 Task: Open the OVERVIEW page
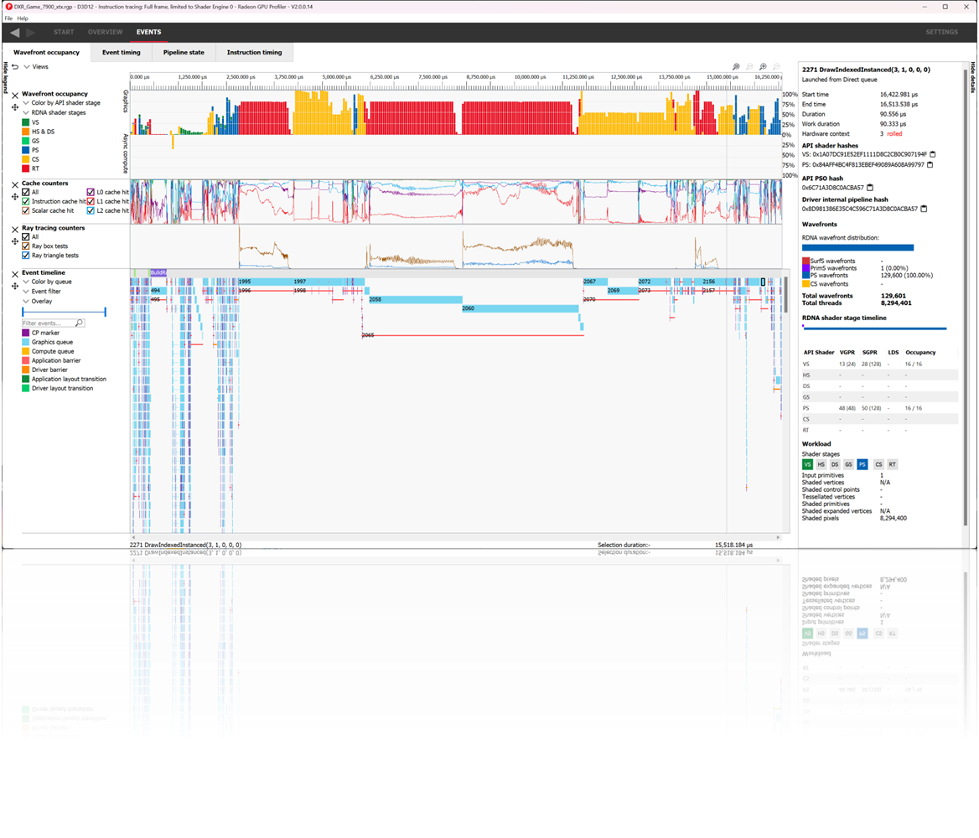click(105, 32)
